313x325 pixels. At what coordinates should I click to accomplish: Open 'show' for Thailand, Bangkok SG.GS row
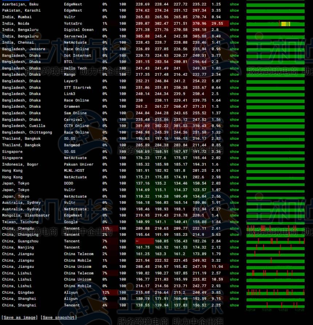pyautogui.click(x=234, y=138)
